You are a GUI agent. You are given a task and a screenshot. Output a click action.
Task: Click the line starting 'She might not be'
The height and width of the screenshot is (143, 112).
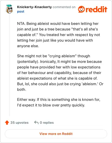point(53,56)
